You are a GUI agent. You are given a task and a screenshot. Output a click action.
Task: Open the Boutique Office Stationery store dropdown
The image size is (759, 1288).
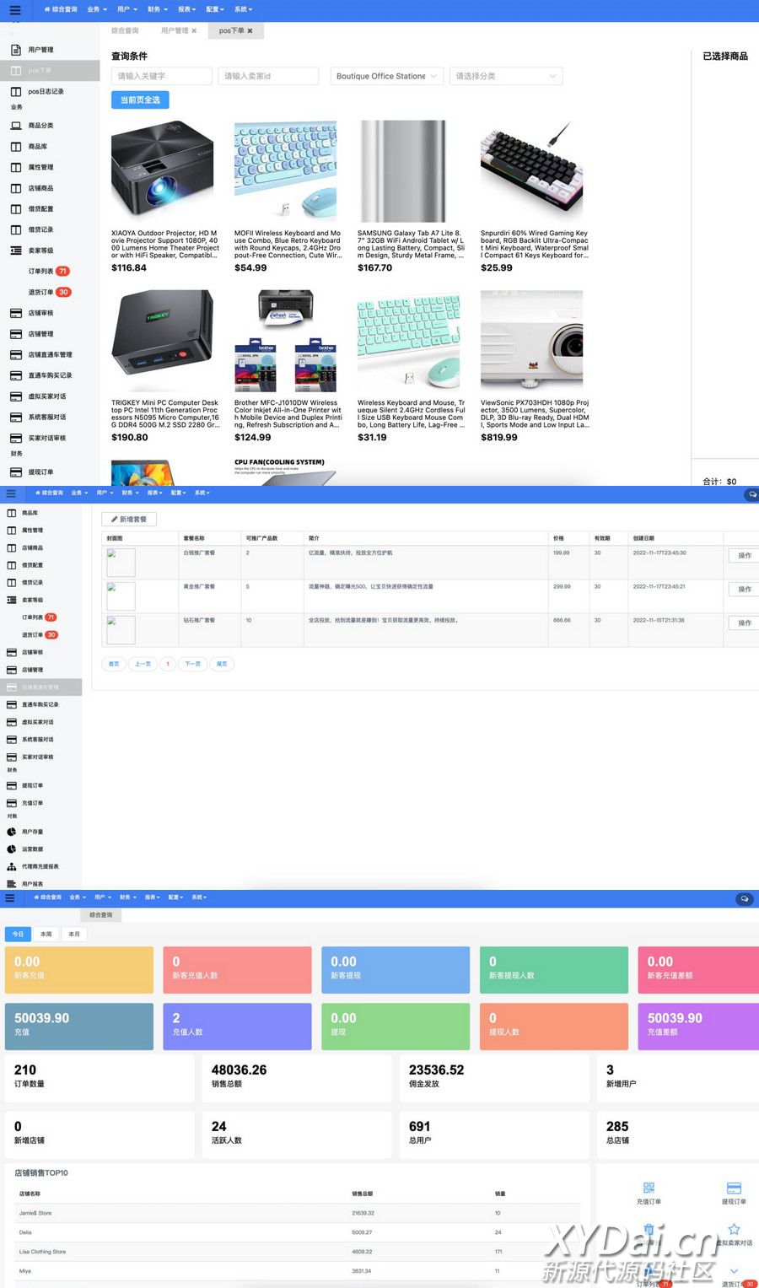(x=387, y=76)
